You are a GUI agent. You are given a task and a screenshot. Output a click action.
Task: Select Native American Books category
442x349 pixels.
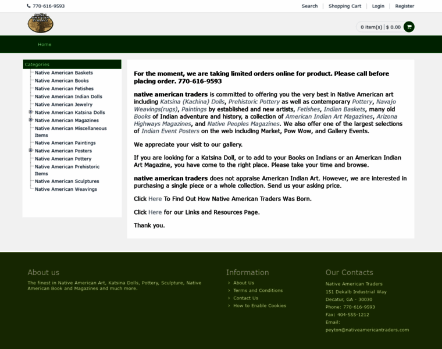pos(62,81)
